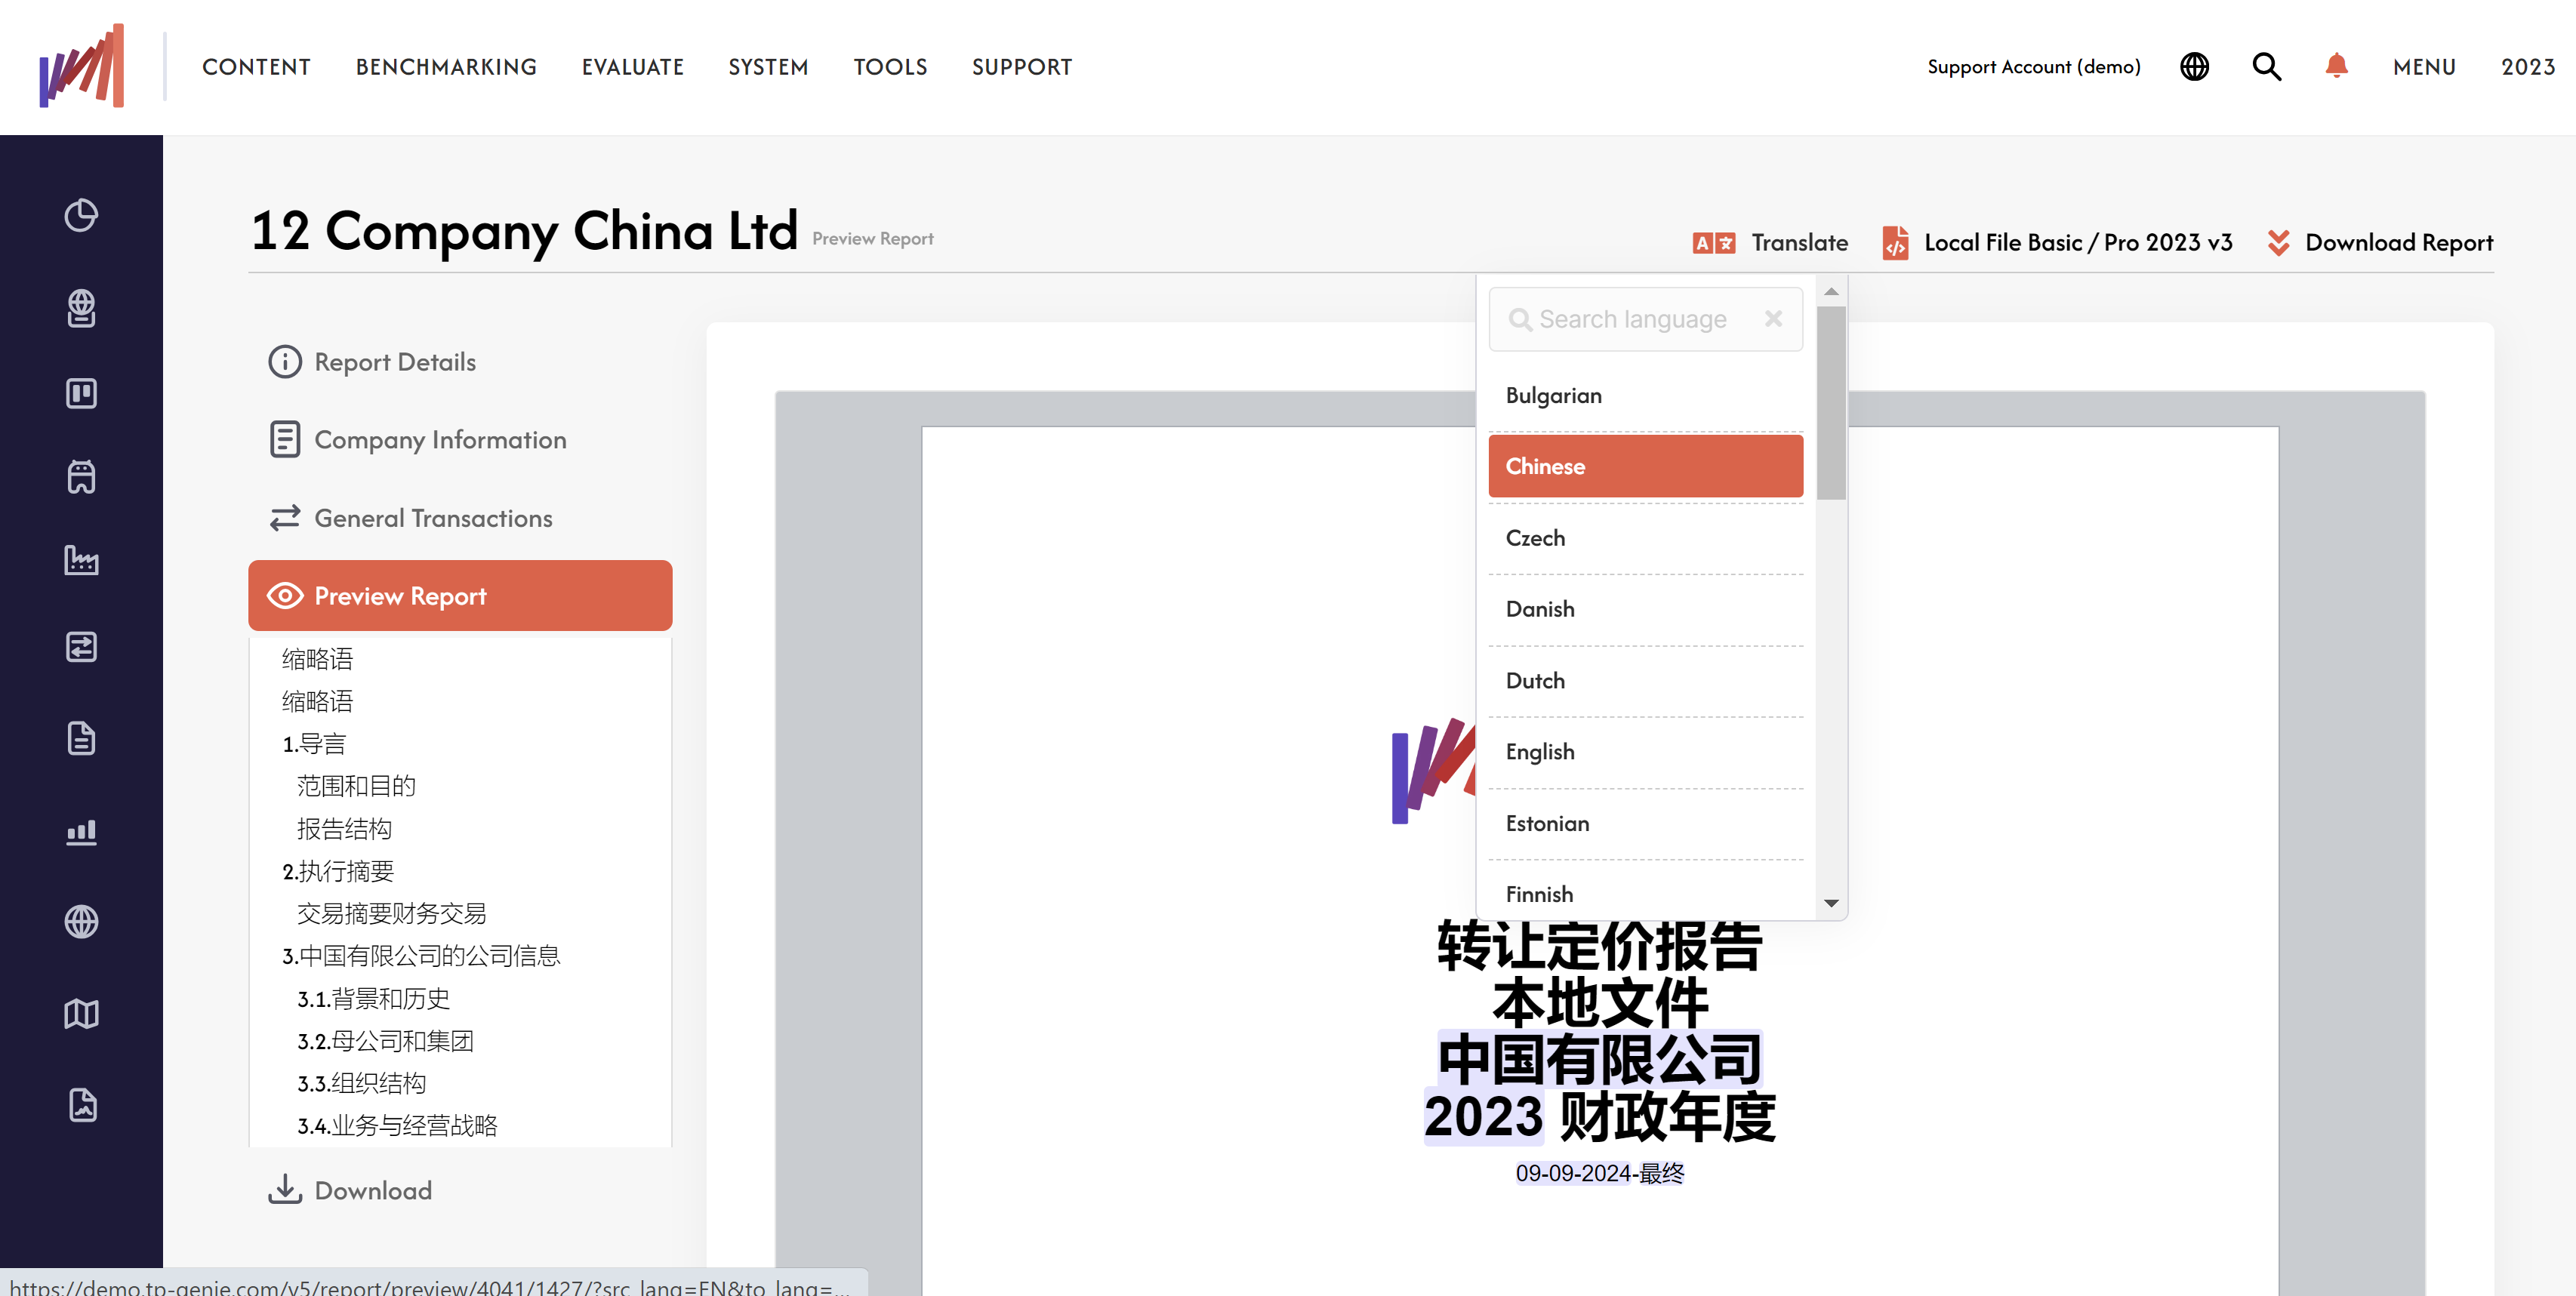This screenshot has width=2576, height=1296.
Task: Click the folded map icon in the sidebar
Action: coord(81,1014)
